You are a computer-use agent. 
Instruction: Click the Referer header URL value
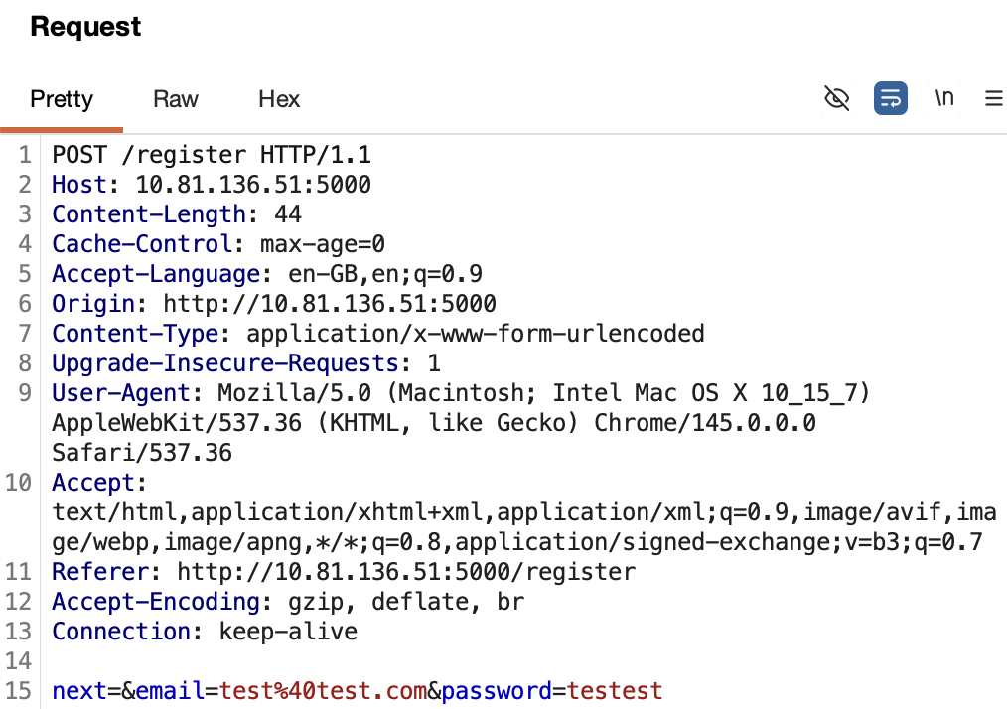[x=405, y=572]
